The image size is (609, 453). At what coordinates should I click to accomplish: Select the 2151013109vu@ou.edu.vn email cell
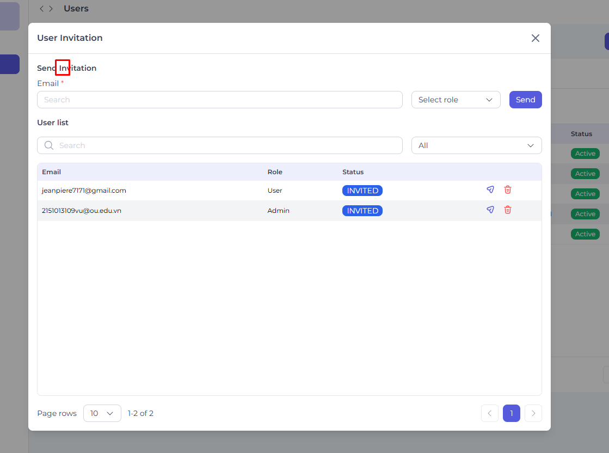pos(82,211)
